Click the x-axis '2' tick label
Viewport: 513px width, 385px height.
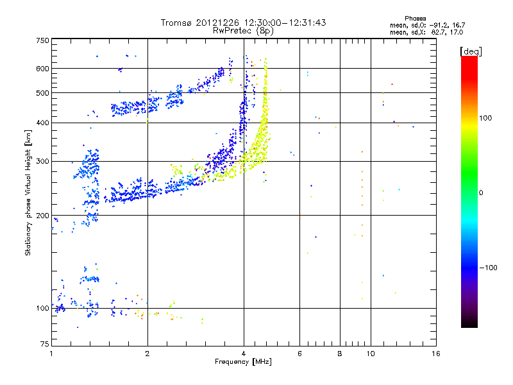pyautogui.click(x=147, y=354)
